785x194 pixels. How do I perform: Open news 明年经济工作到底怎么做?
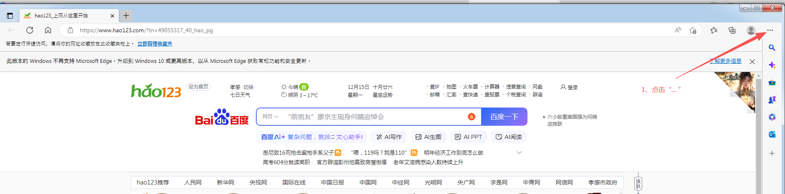453,153
